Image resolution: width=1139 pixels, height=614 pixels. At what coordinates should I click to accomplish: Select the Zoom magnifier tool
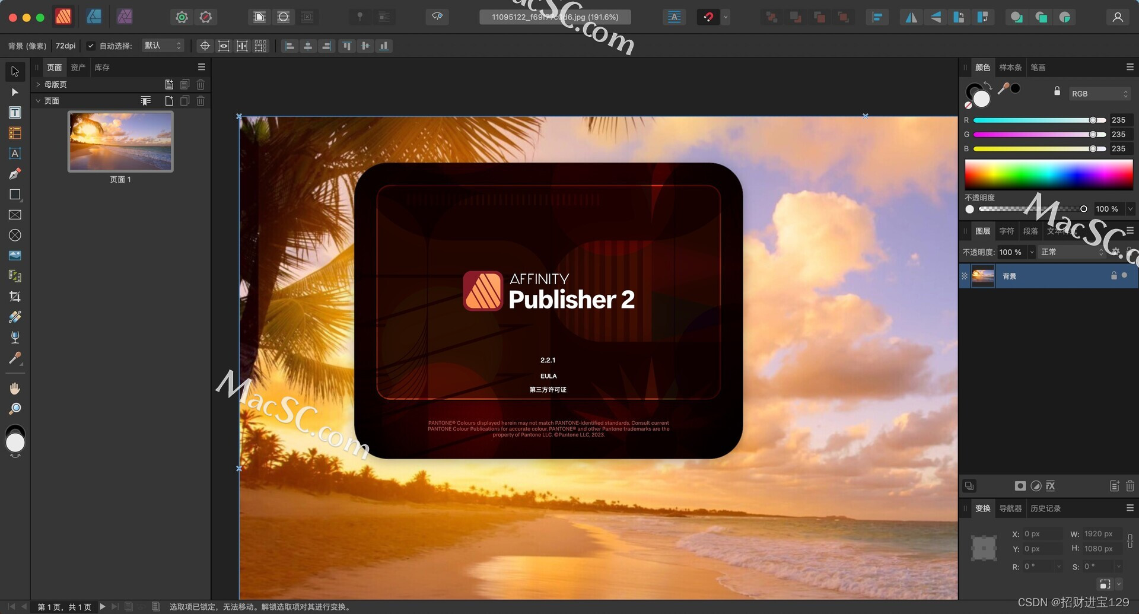pos(15,409)
